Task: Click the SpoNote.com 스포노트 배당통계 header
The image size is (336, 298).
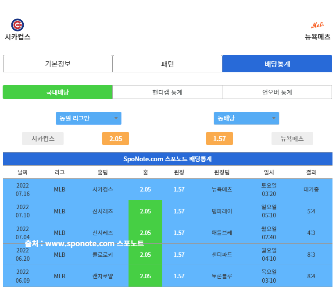Action: [x=168, y=159]
